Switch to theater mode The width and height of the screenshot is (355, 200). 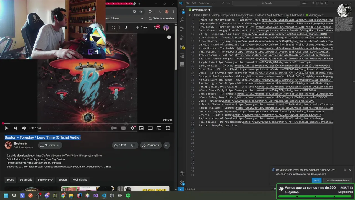(150, 128)
